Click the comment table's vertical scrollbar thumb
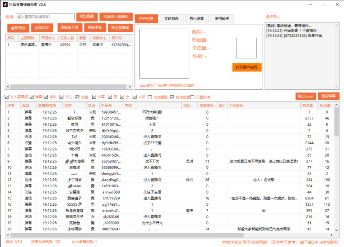344x247 pixels. [336, 122]
